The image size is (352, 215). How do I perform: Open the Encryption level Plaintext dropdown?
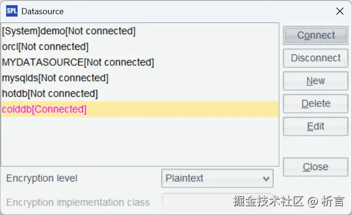pos(217,179)
